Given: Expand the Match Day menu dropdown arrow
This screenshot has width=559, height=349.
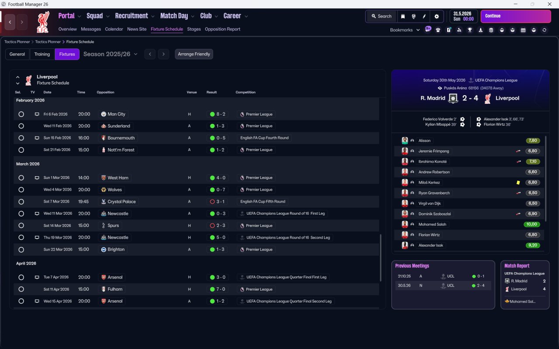Looking at the screenshot, I should coord(193,17).
